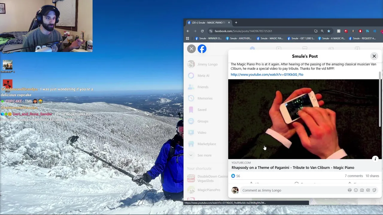This screenshot has height=215, width=383.
Task: Open Jimmy Longo profile in the sidebar
Action: pyautogui.click(x=203, y=64)
